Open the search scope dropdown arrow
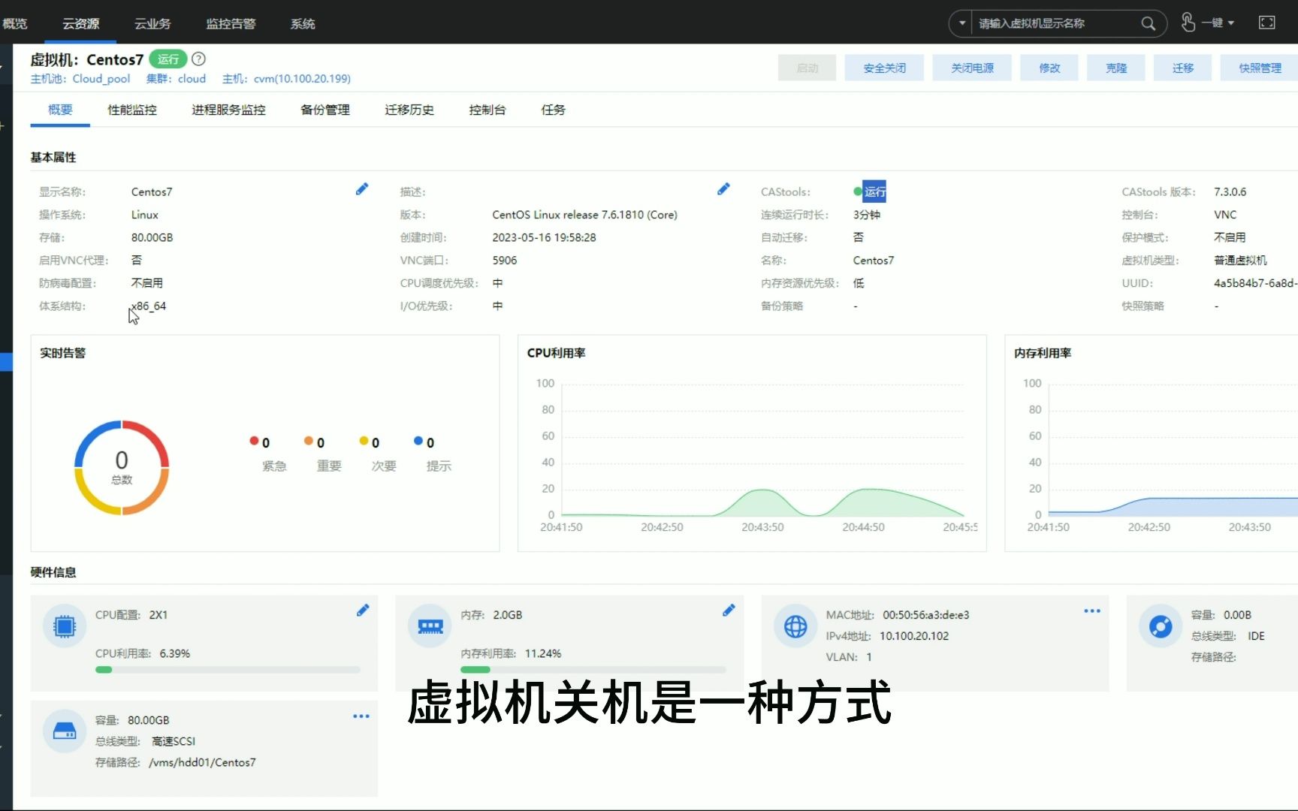Screen dimensions: 1298x811 coord(961,23)
